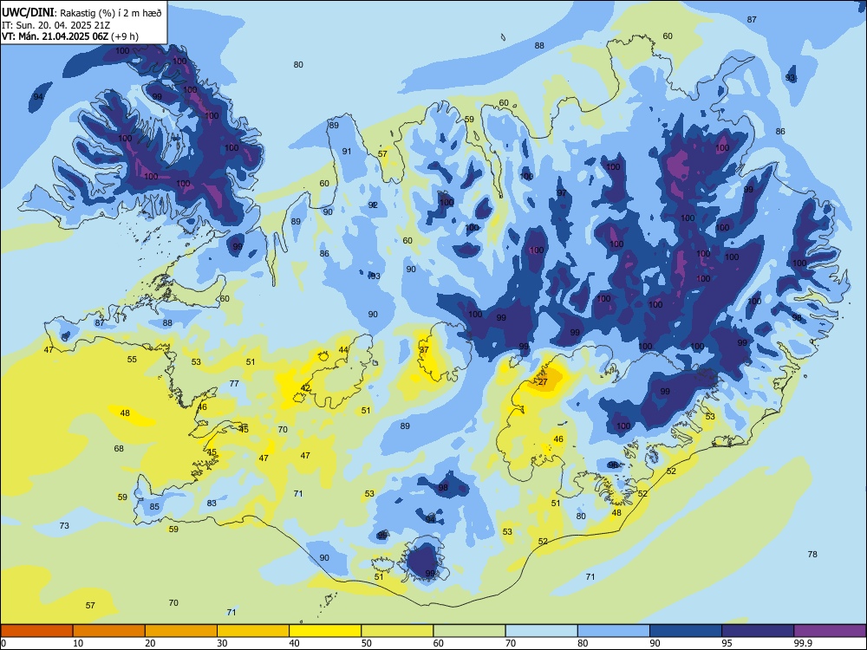
Task: Click the amber 20–30 legend swatch
Action: tap(181, 631)
